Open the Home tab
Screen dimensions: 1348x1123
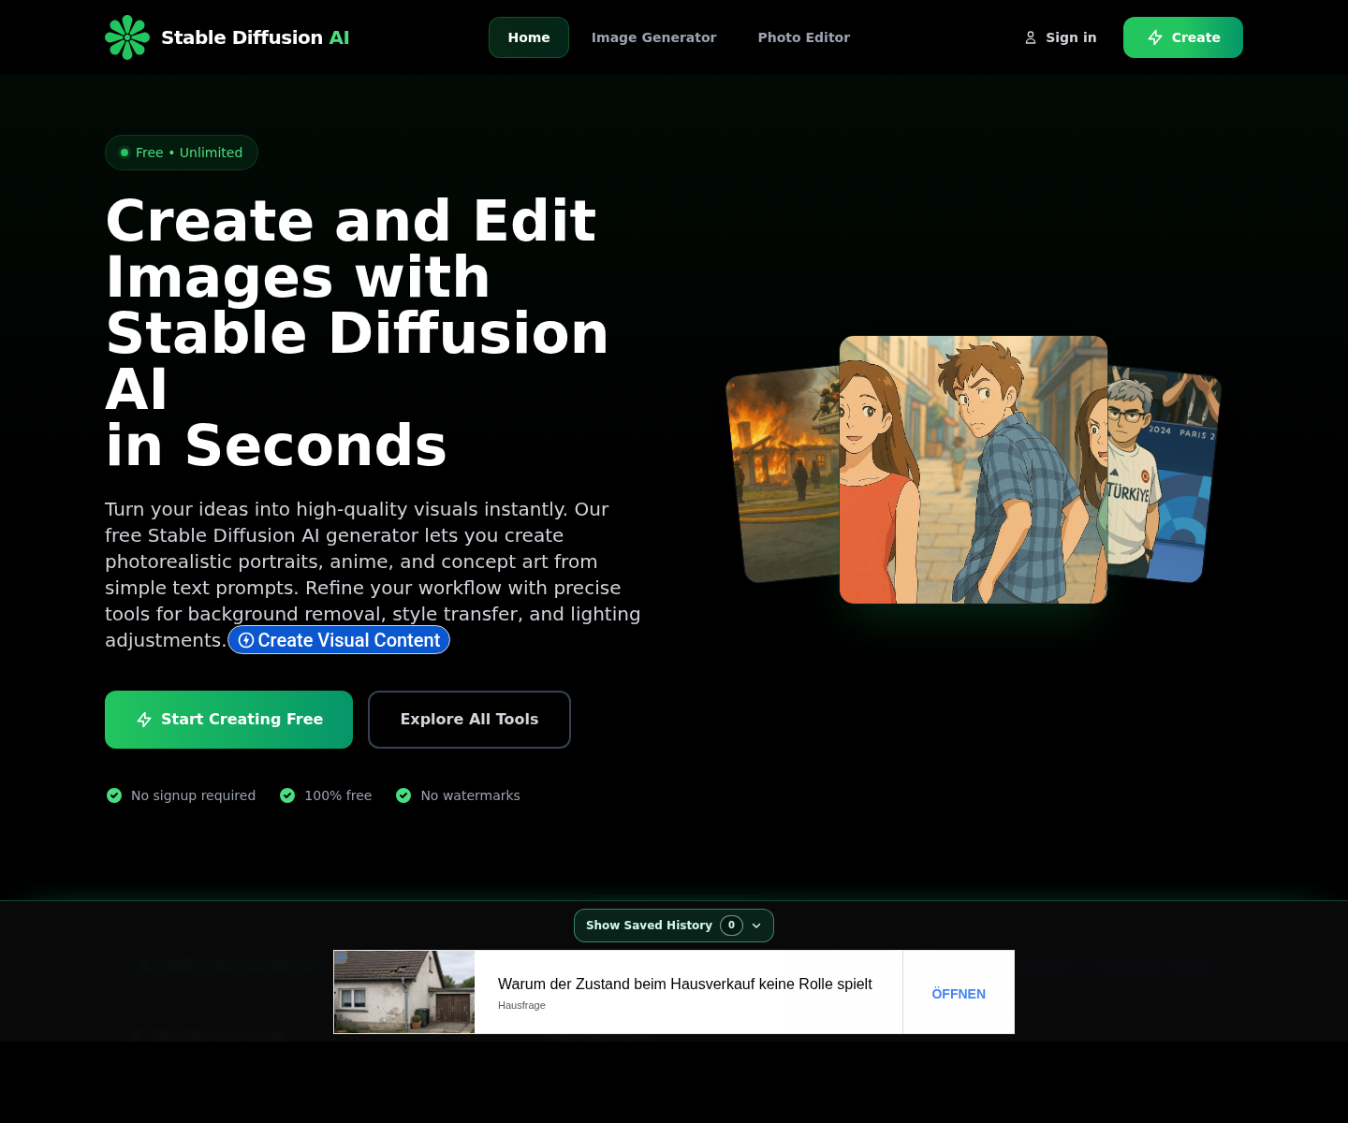(x=528, y=37)
